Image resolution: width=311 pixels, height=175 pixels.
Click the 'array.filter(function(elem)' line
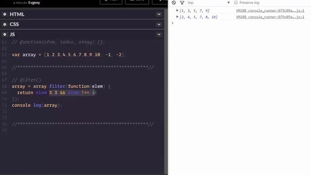tap(61, 87)
